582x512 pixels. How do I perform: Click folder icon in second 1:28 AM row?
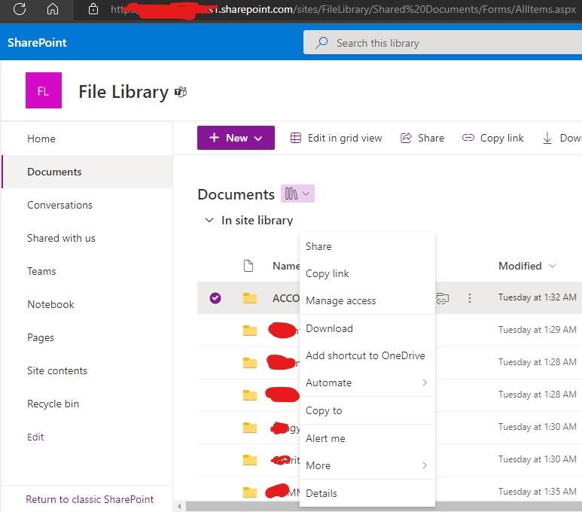click(250, 395)
